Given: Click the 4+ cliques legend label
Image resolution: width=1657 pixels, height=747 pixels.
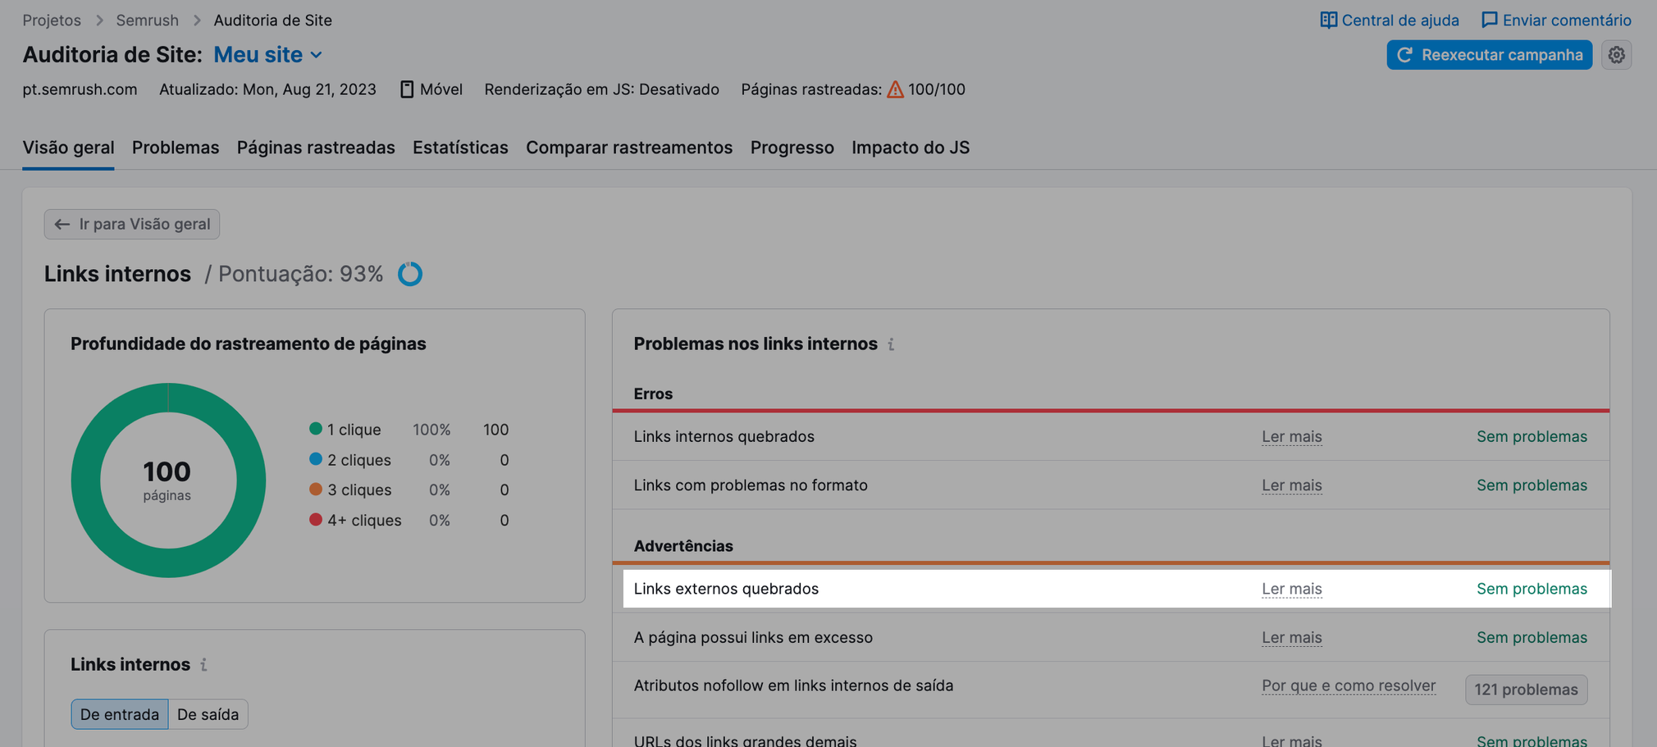Looking at the screenshot, I should [364, 520].
